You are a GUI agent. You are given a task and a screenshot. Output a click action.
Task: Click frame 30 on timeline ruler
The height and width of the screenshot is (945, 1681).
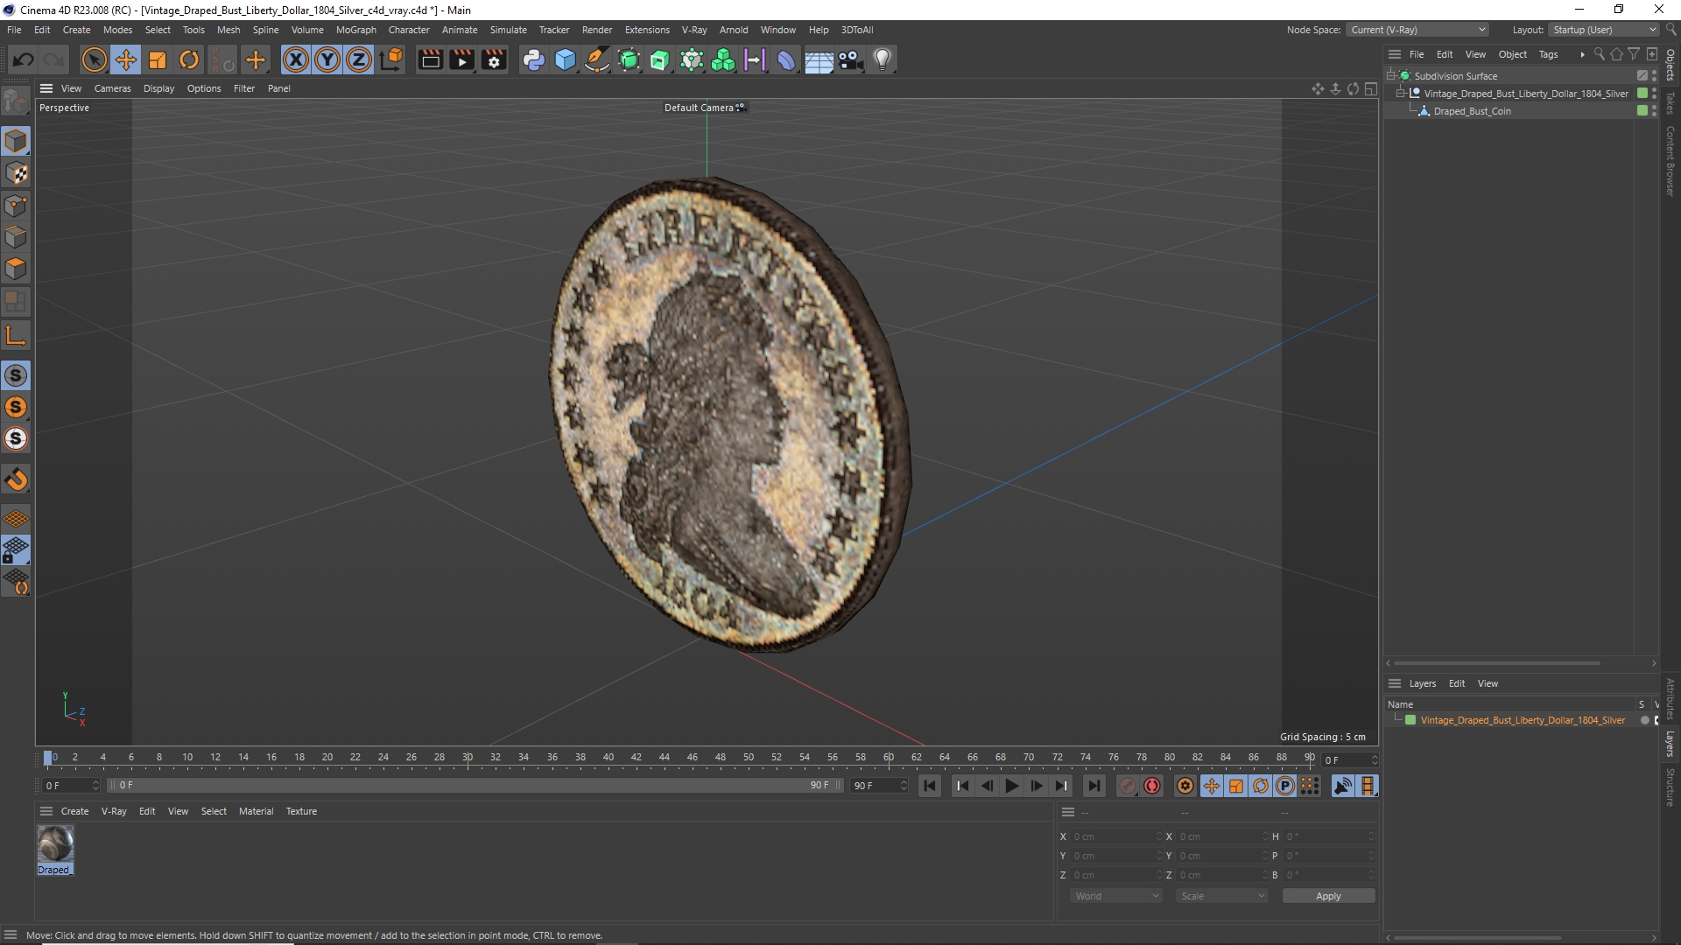tap(468, 758)
